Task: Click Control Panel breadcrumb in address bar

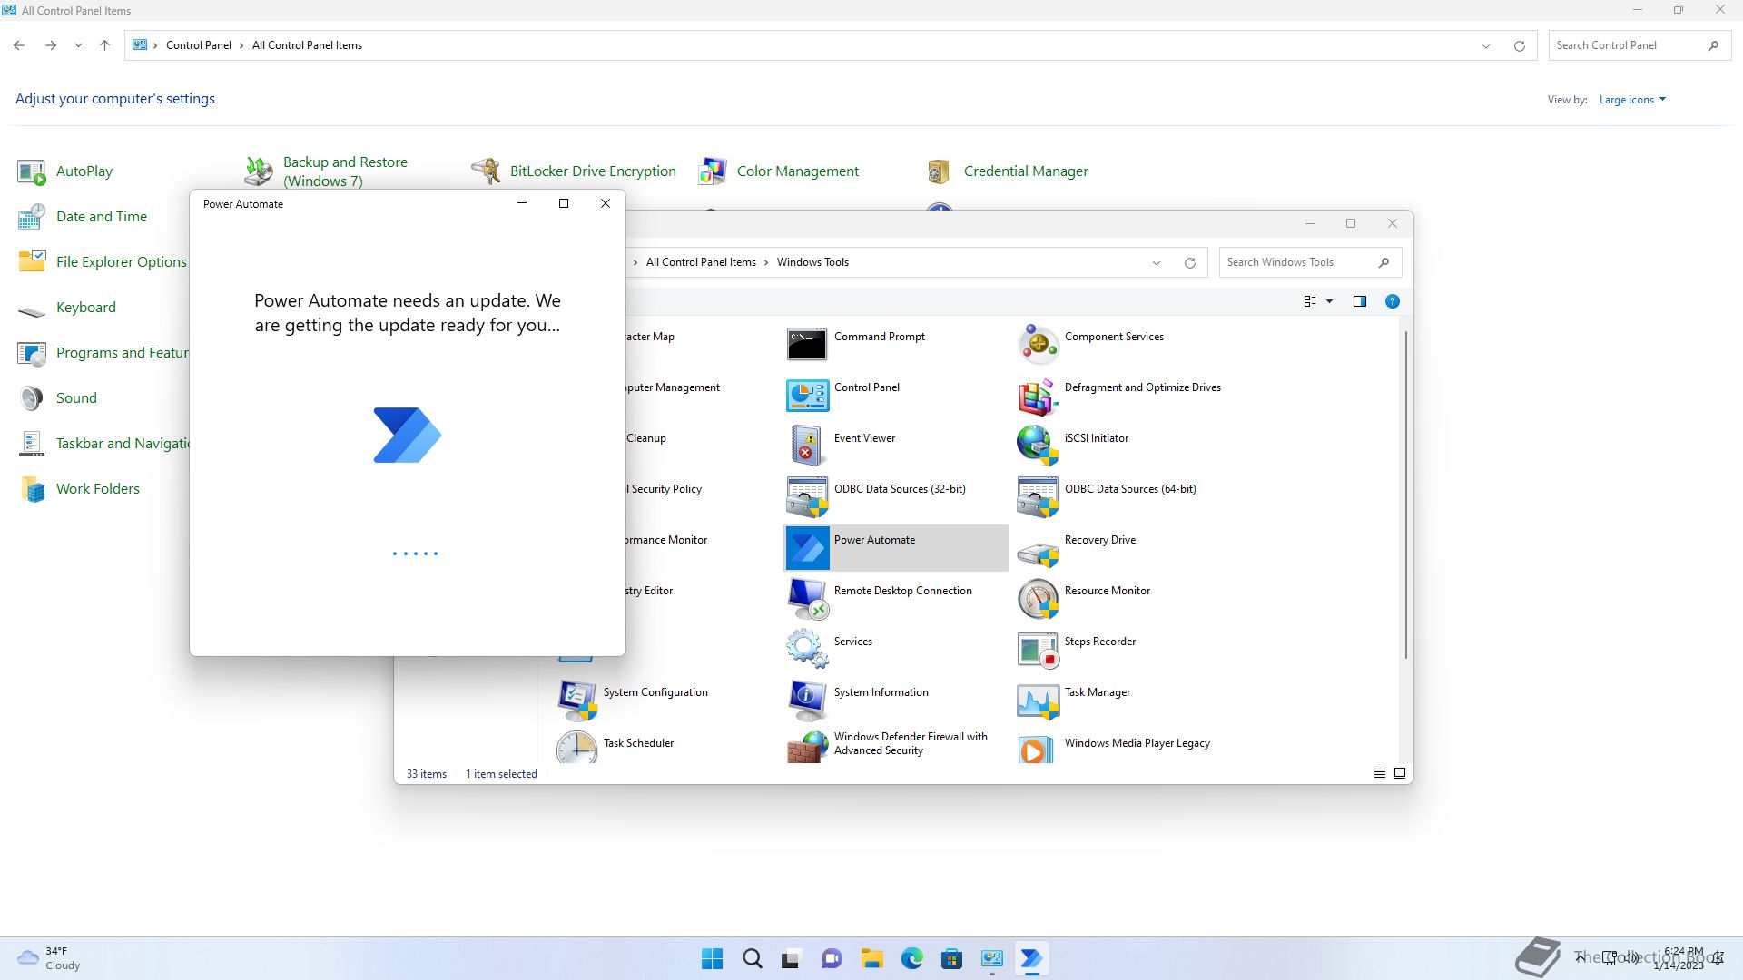Action: 199,45
